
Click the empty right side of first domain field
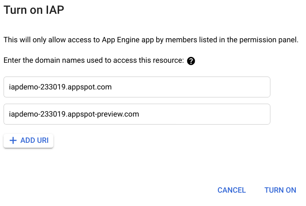tap(213, 87)
